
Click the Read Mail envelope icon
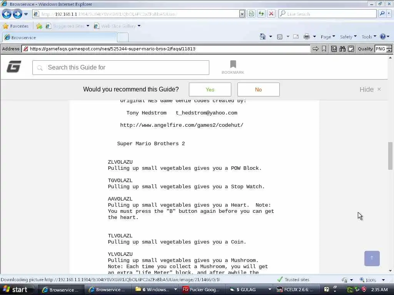tap(296, 36)
